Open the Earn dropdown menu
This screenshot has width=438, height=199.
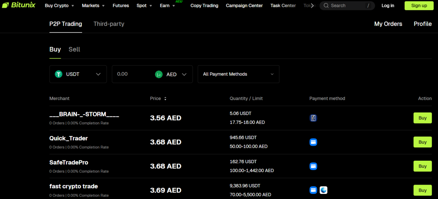coord(168,6)
